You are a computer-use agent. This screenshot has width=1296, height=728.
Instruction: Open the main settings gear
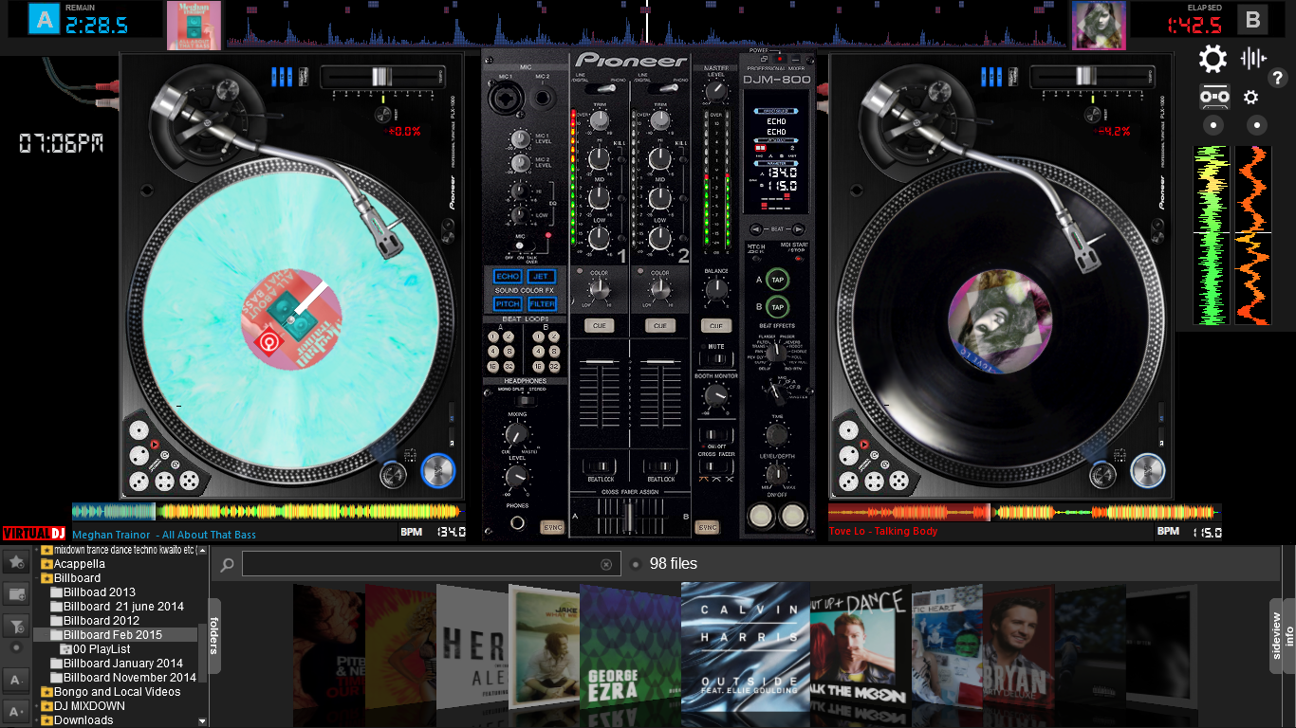point(1213,59)
